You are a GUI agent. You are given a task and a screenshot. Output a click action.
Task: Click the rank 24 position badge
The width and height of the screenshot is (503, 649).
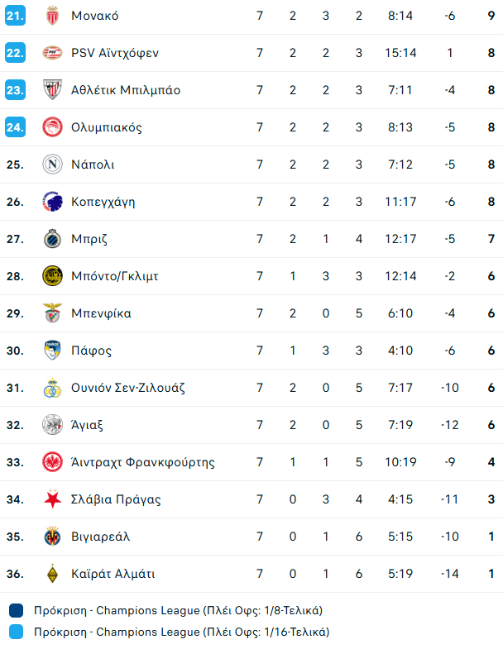[x=15, y=127]
